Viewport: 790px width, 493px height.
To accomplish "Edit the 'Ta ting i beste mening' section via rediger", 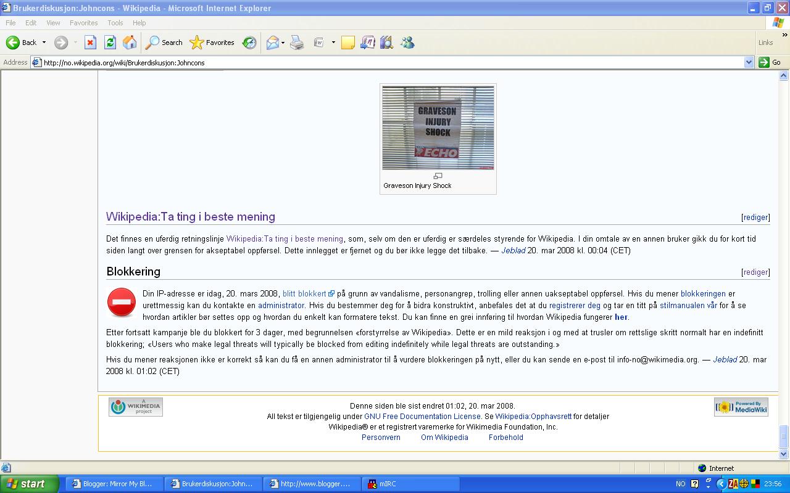I will [755, 218].
